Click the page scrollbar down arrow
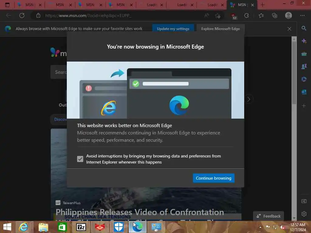 pyautogui.click(x=294, y=218)
